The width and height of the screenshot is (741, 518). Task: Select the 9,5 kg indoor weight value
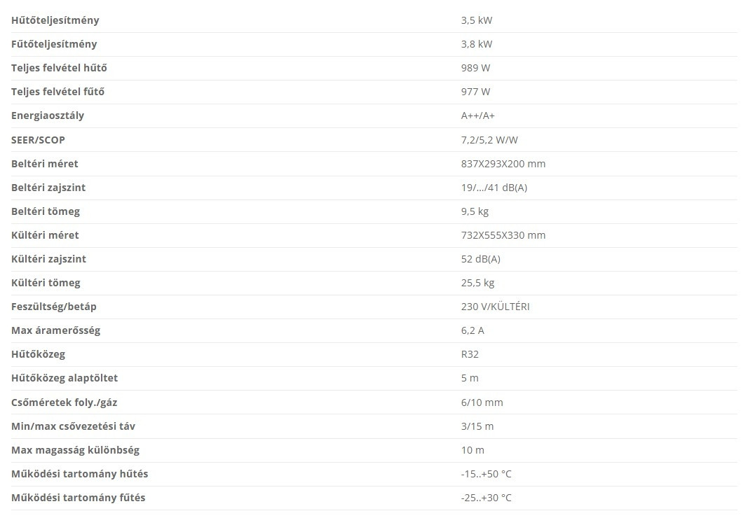point(475,211)
